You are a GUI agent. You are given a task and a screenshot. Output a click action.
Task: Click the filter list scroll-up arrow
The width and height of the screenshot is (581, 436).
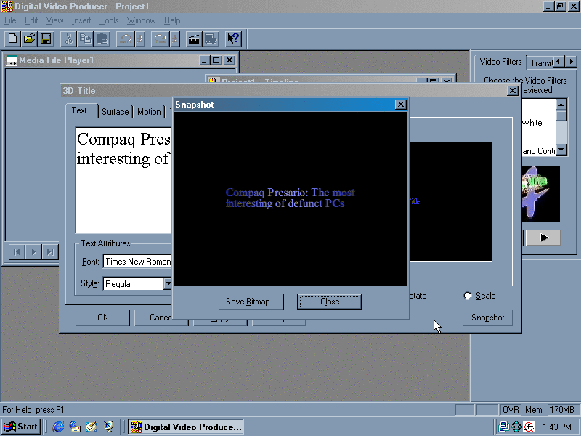[561, 105]
